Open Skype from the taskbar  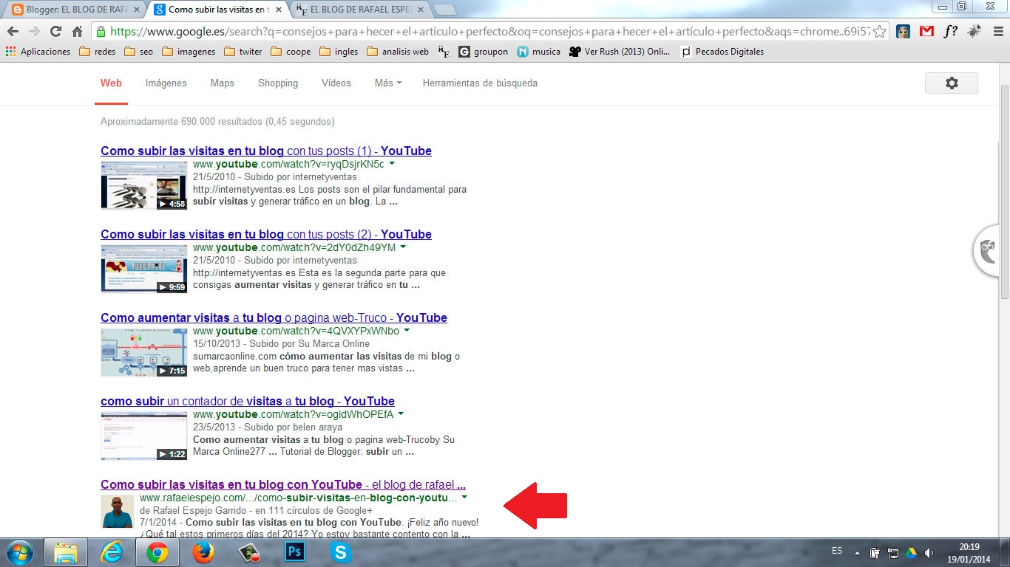pyautogui.click(x=340, y=552)
